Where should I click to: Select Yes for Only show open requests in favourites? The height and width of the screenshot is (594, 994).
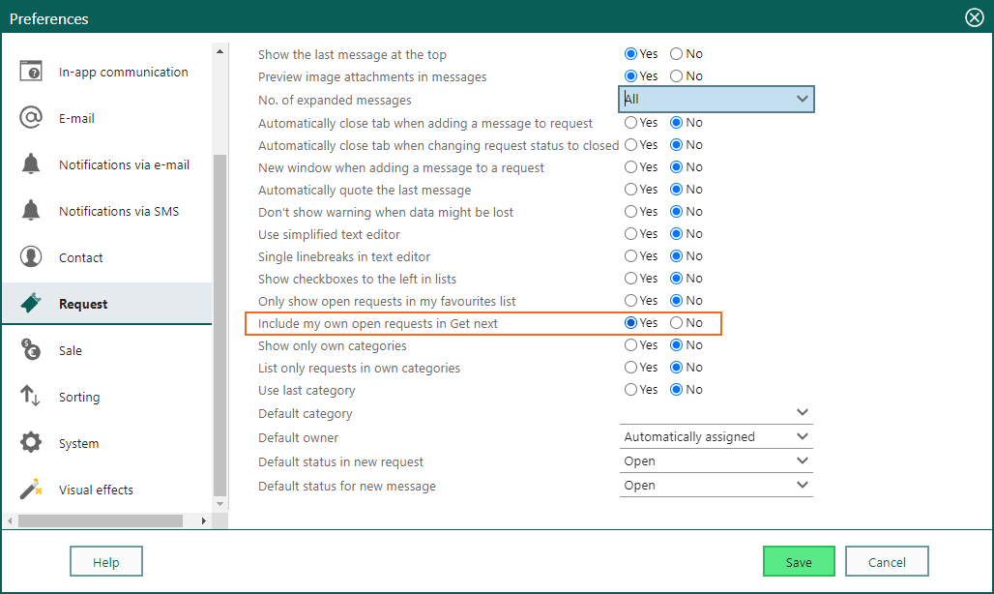[630, 300]
